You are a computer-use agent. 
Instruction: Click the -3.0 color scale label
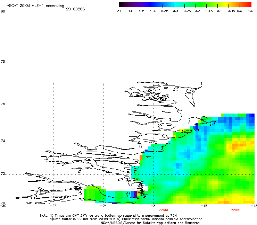[x=119, y=11]
